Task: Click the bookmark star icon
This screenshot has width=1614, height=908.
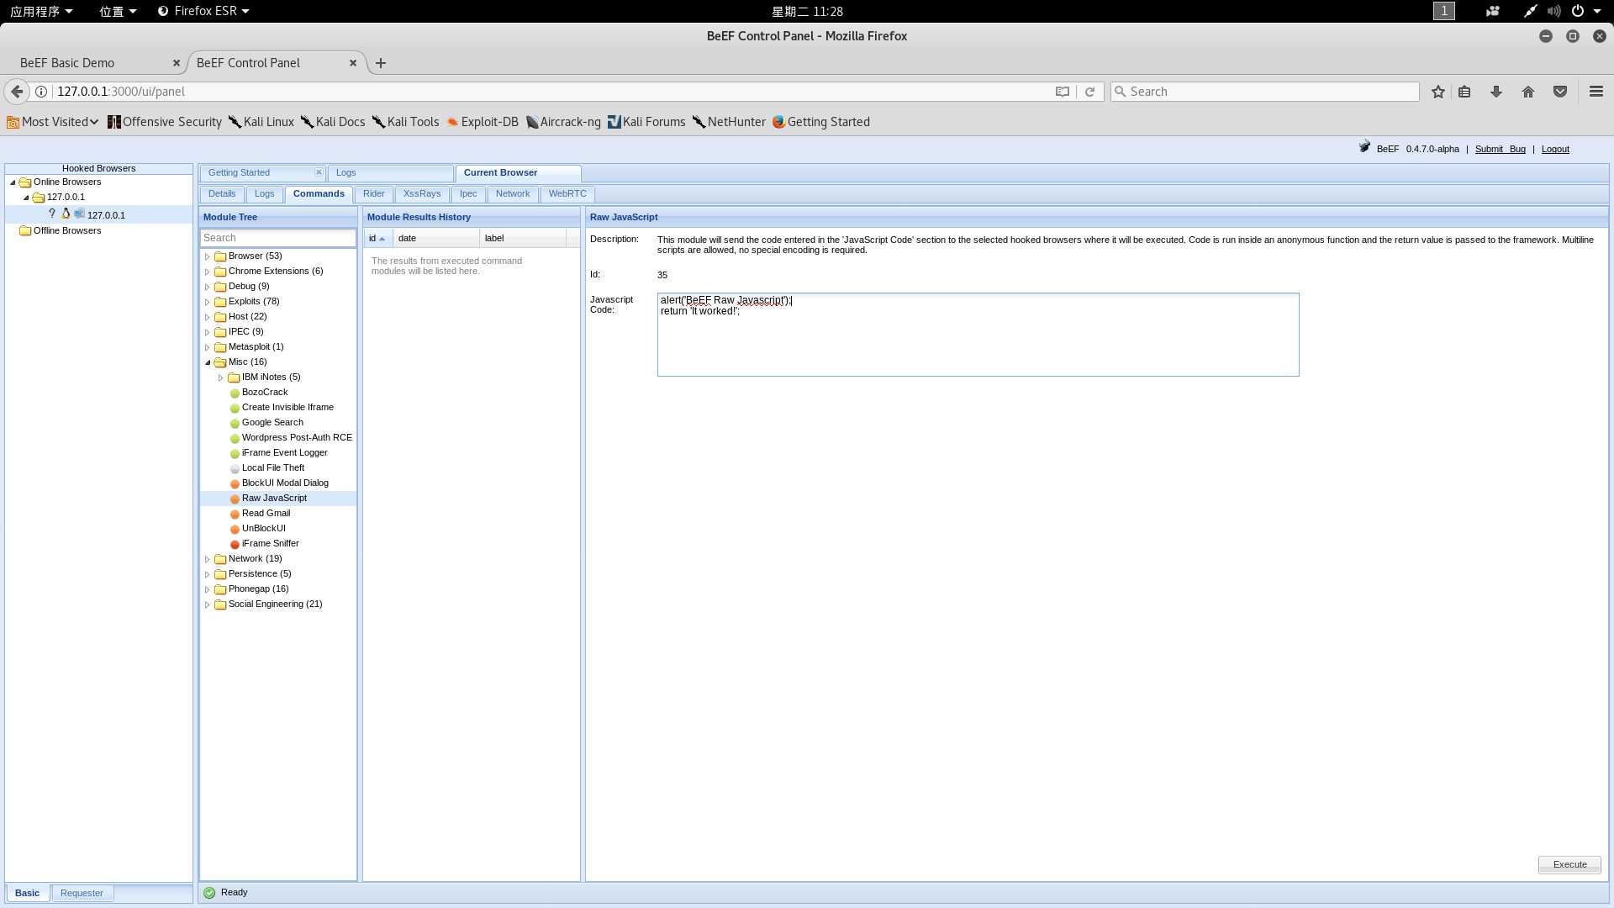Action: point(1438,92)
